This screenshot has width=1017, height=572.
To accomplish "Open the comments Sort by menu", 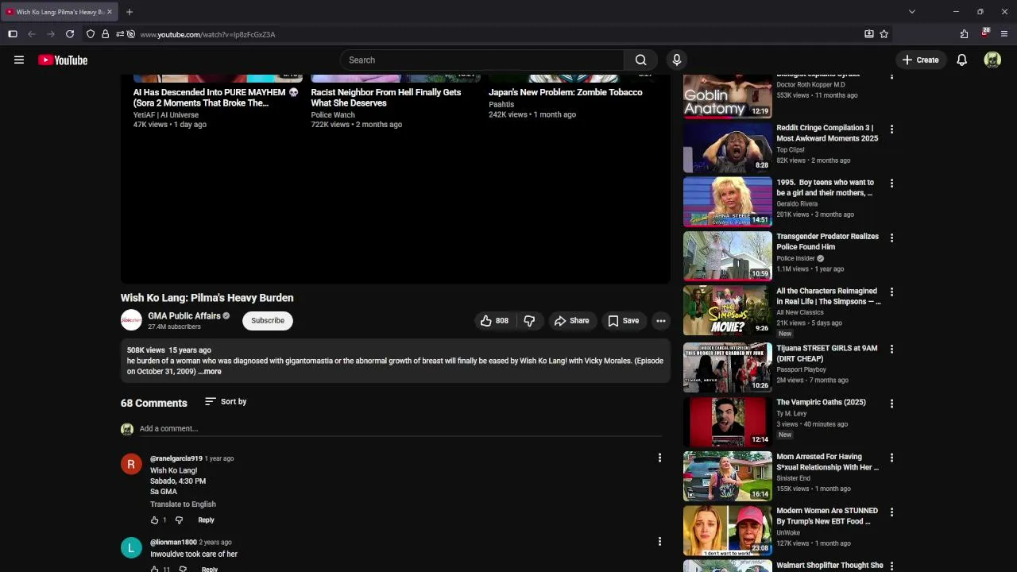I will (x=226, y=401).
